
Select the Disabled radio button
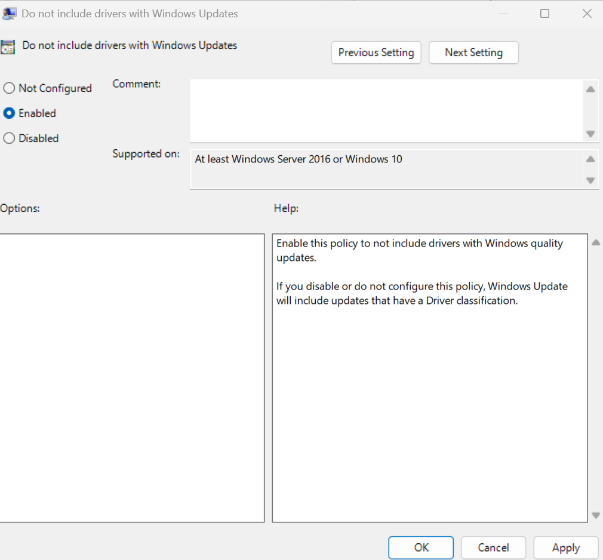[x=9, y=138]
